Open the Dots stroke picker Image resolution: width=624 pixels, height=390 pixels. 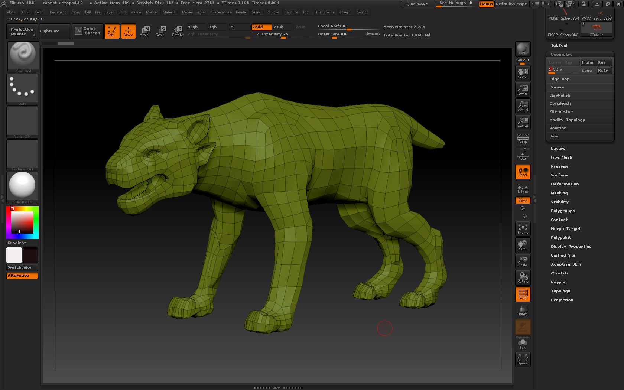tap(22, 90)
